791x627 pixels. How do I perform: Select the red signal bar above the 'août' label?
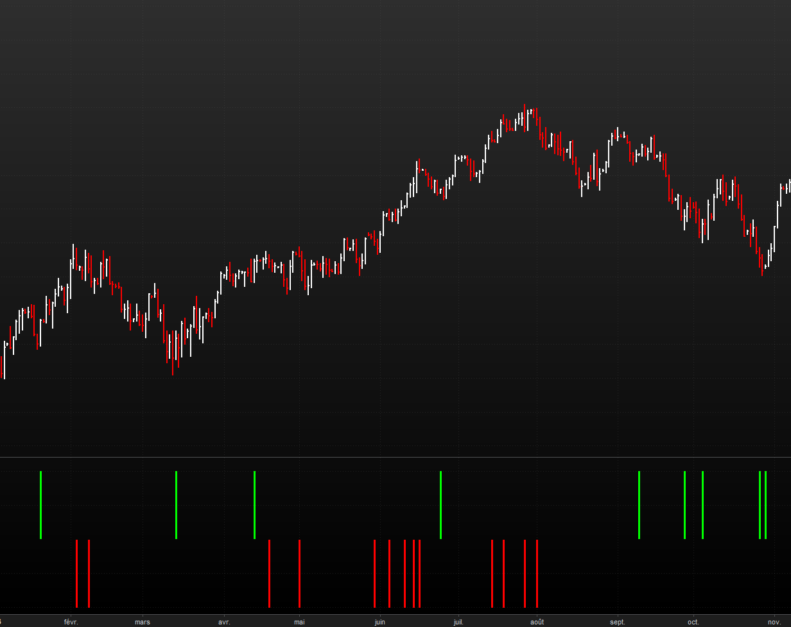[537, 574]
